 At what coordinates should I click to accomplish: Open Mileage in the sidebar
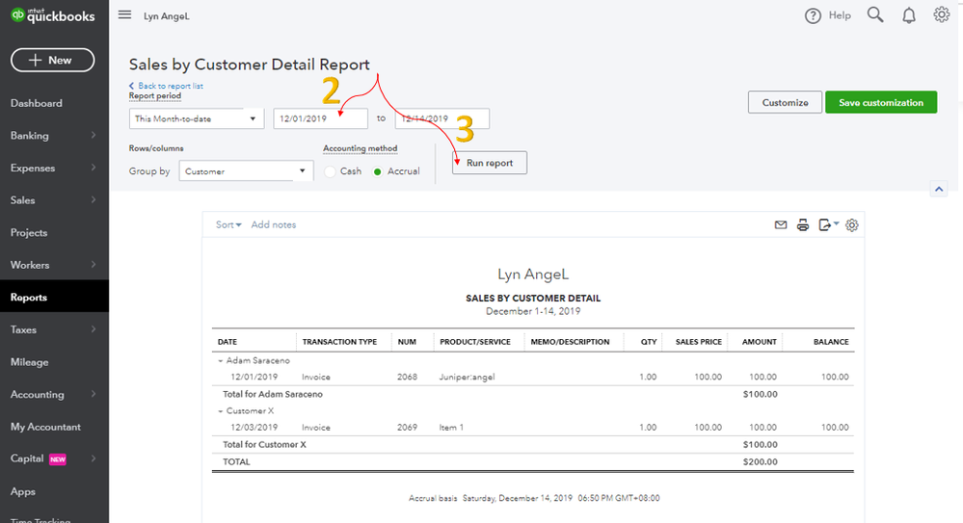pyautogui.click(x=30, y=362)
